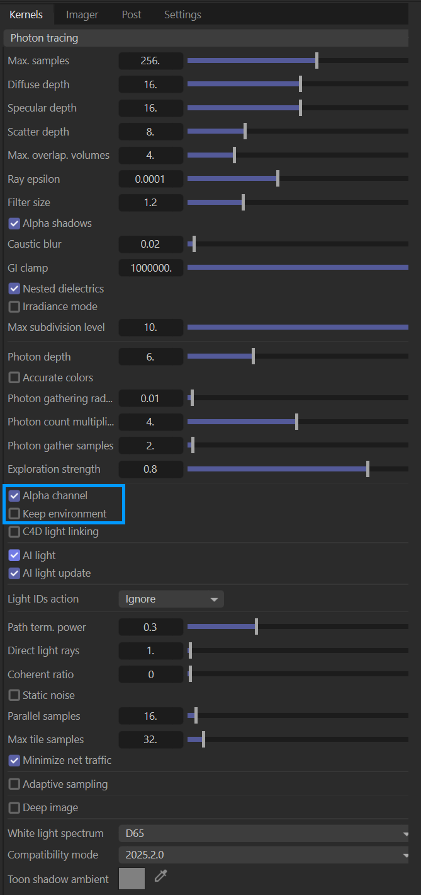Disable the AI light checkbox
421x895 pixels.
[14, 555]
